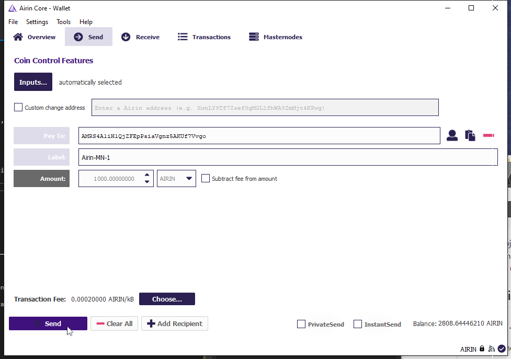Close the Airin Core window
The image size is (511, 359).
click(x=495, y=8)
